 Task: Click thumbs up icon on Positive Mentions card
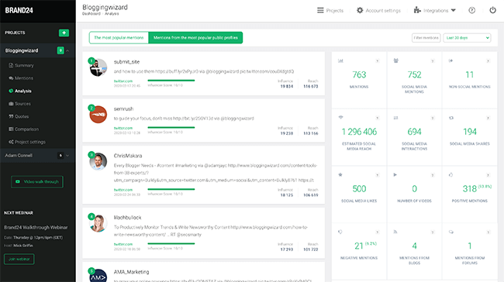(x=451, y=174)
